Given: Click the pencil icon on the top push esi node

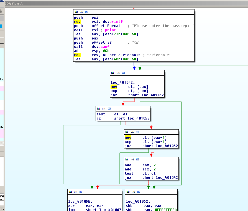Looking at the screenshot, I should (81, 12).
